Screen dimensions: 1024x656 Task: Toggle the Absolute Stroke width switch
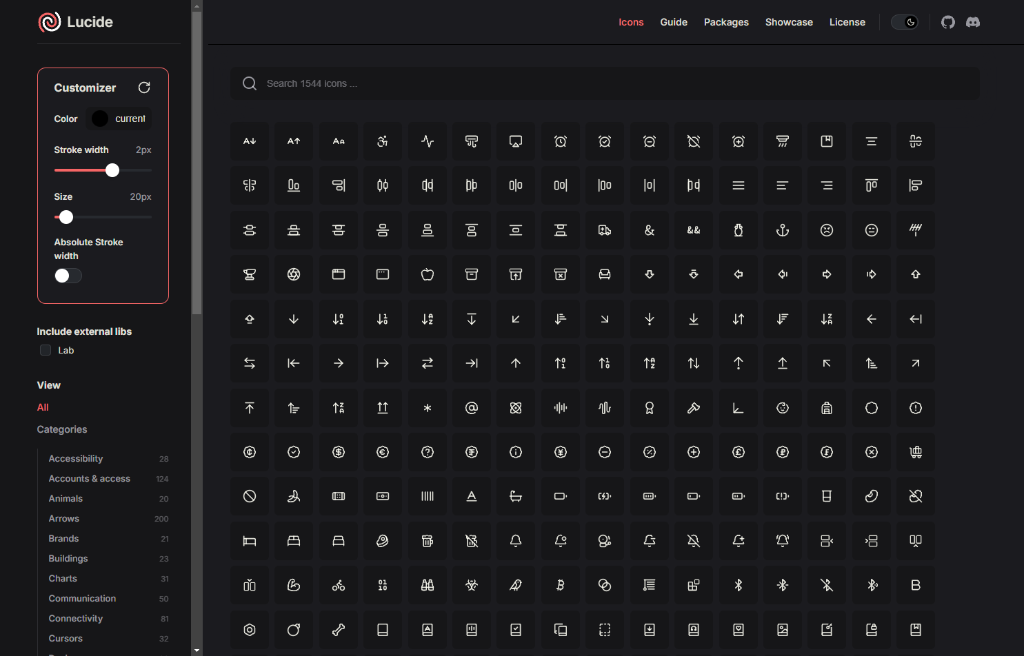[68, 276]
